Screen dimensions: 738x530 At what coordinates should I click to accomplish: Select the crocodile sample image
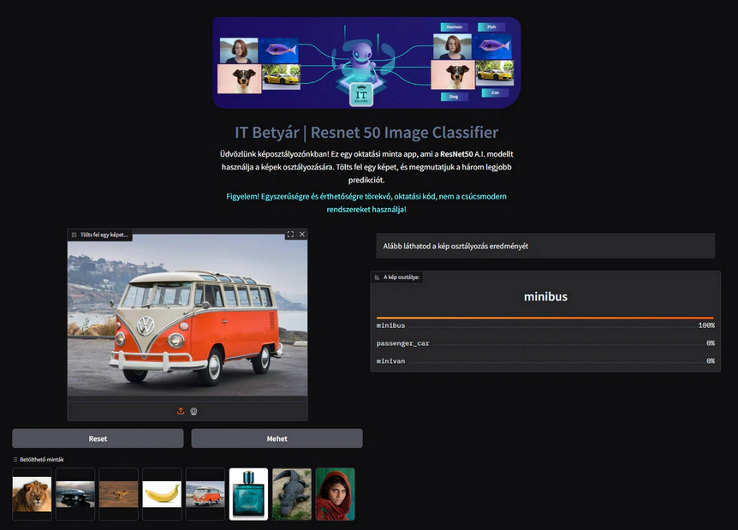(x=291, y=494)
